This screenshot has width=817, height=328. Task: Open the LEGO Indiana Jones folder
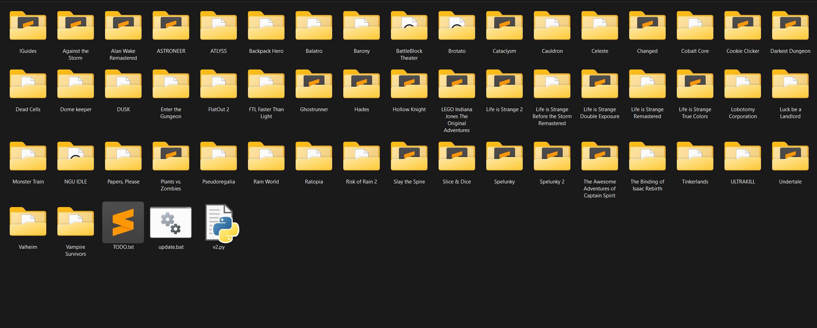(457, 84)
